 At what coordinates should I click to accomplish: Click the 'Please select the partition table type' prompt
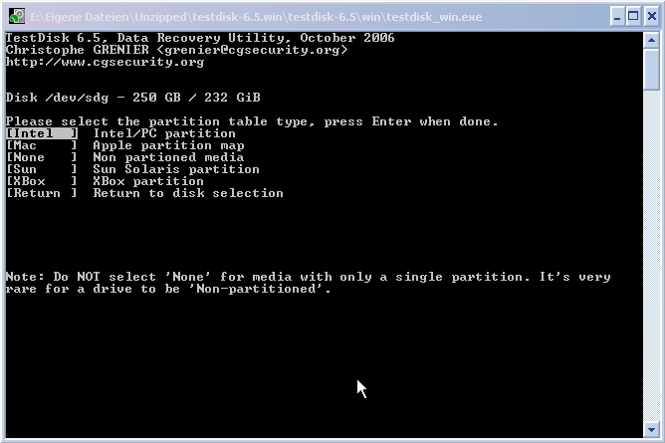(252, 121)
